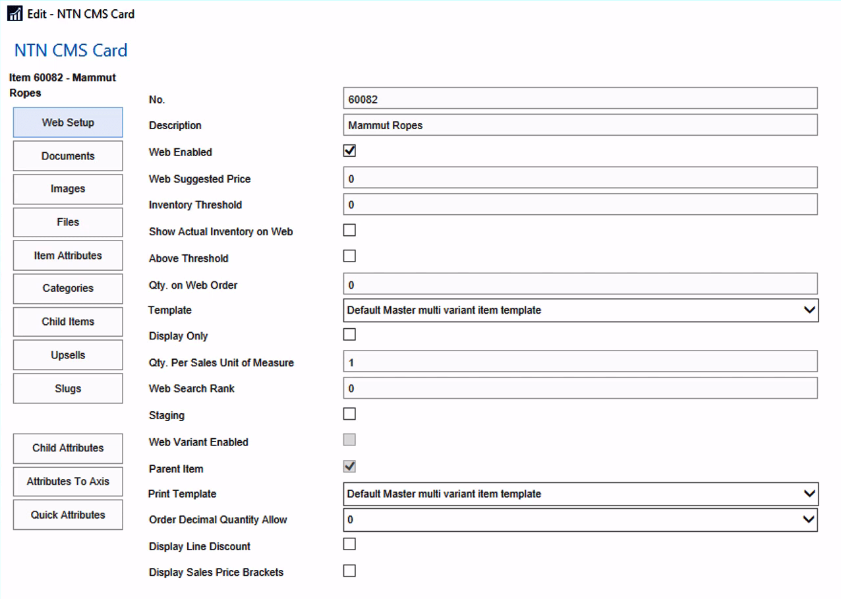Open the Template dropdown

point(811,310)
